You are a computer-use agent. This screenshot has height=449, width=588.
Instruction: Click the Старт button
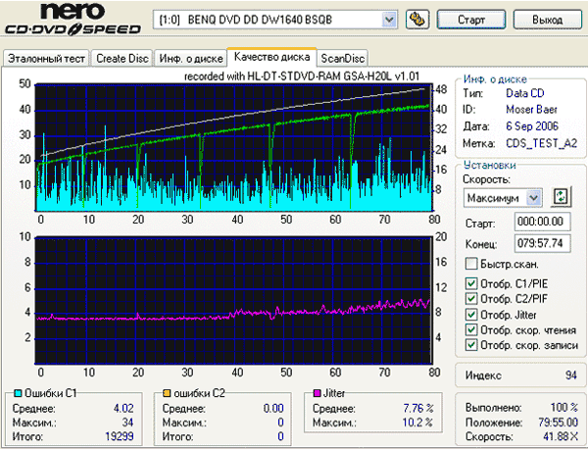click(x=471, y=20)
